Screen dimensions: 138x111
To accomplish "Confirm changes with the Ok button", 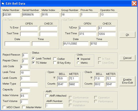I will click(x=127, y=35).
